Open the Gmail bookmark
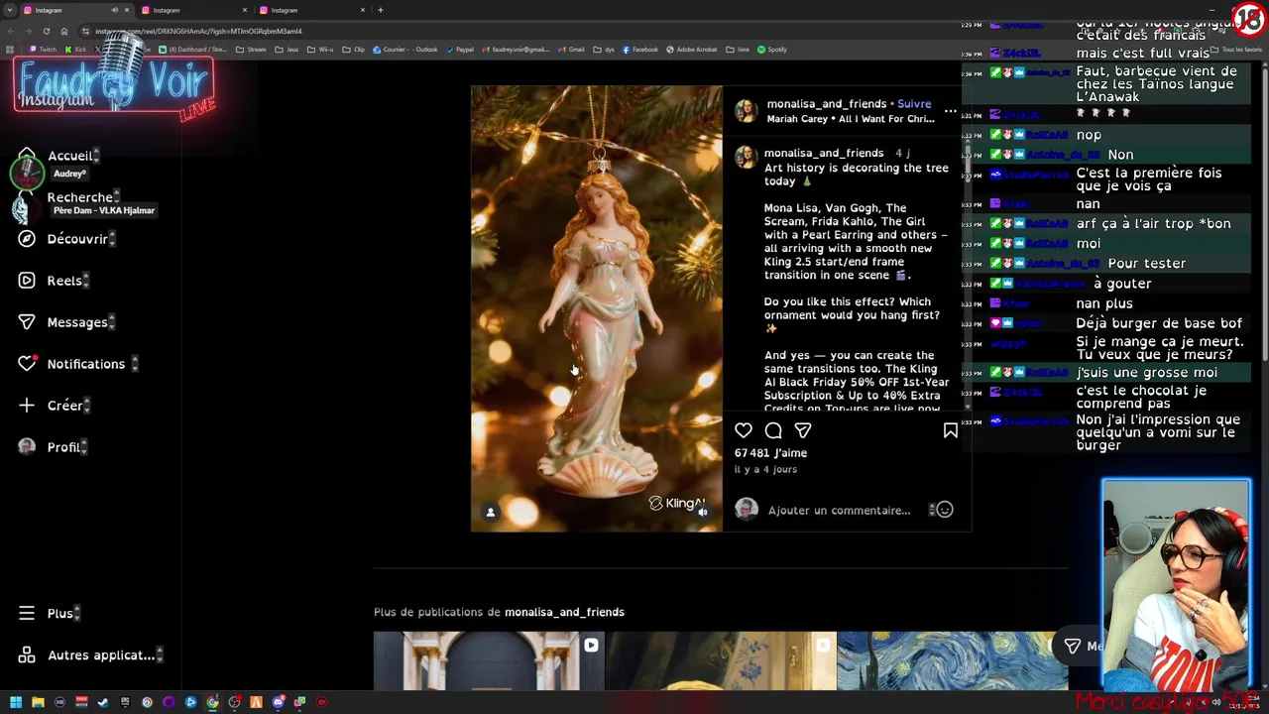This screenshot has height=714, width=1269. pyautogui.click(x=571, y=50)
